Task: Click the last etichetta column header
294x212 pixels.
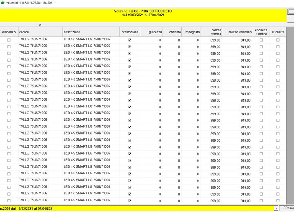Action: (278, 32)
